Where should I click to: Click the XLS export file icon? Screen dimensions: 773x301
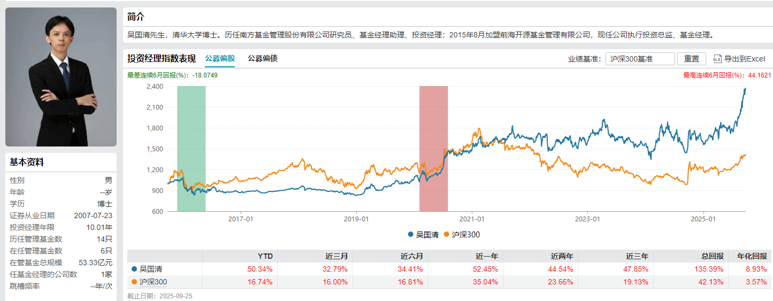[x=717, y=59]
